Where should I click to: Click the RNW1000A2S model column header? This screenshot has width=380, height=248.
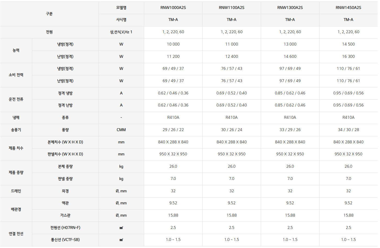[x=173, y=8]
